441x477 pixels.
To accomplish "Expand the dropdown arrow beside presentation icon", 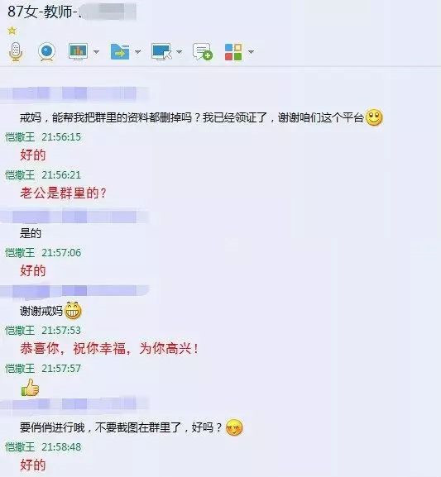I will pos(96,52).
